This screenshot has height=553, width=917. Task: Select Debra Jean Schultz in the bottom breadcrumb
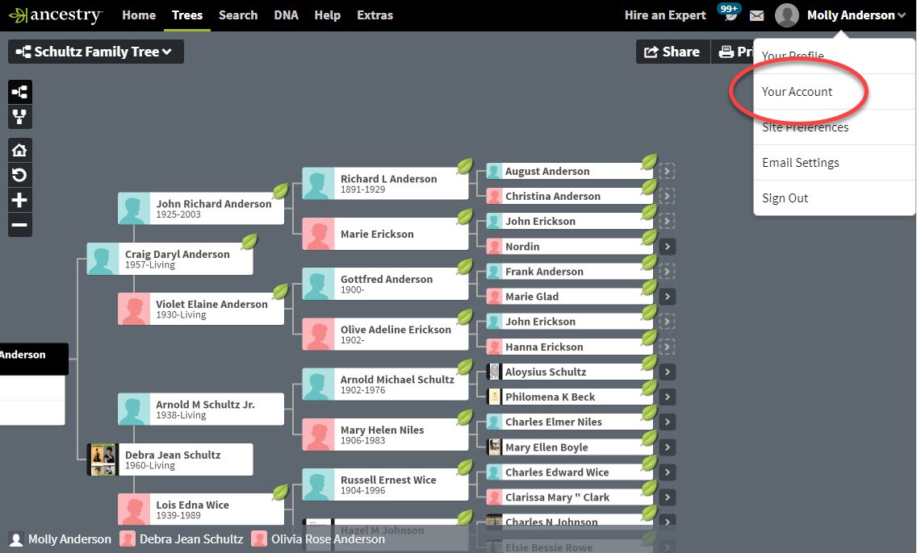click(182, 539)
